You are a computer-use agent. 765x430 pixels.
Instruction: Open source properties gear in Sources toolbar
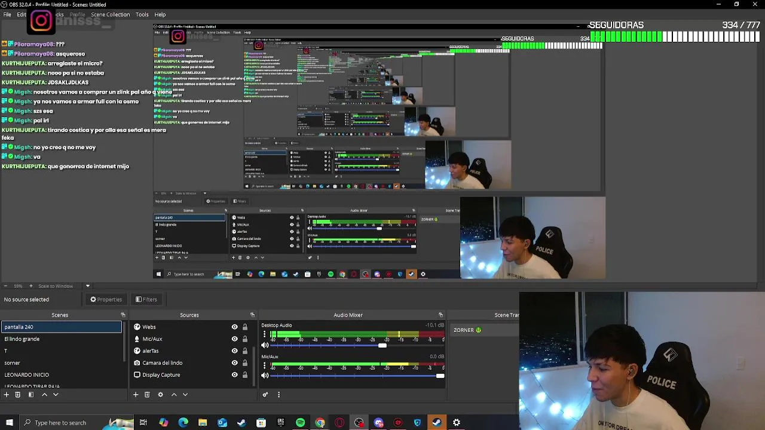[160, 394]
